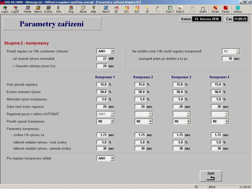Click the Info toolbar icon
Screen dimensions: 252x189
pos(59,9)
